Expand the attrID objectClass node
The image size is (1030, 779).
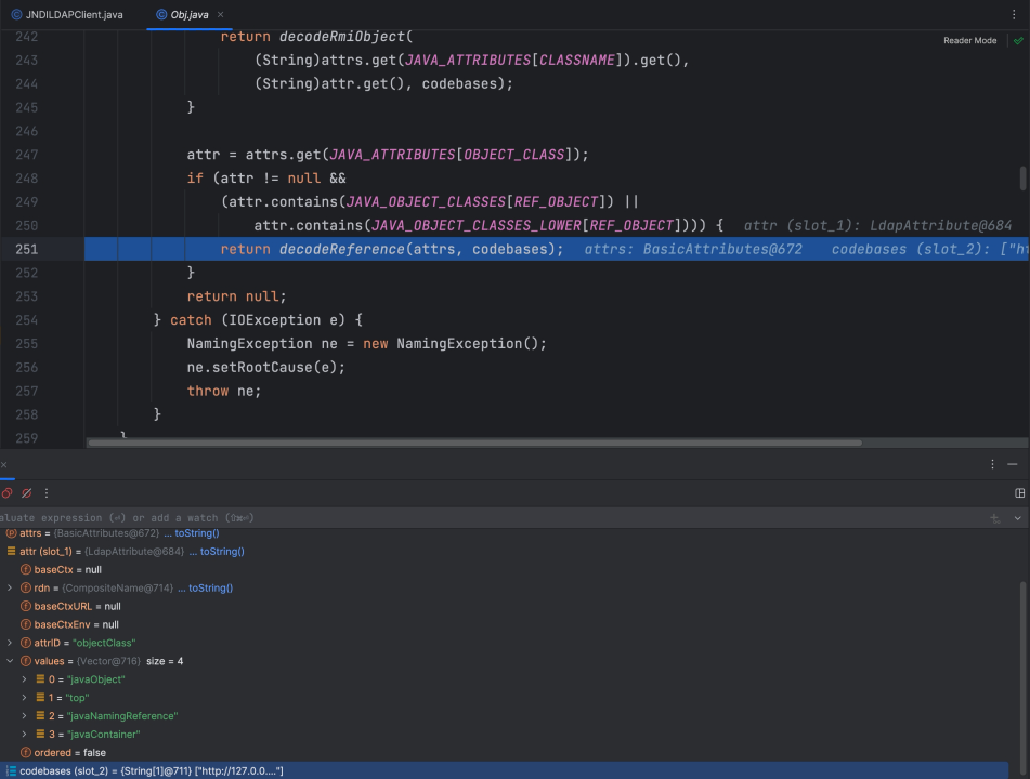9,643
